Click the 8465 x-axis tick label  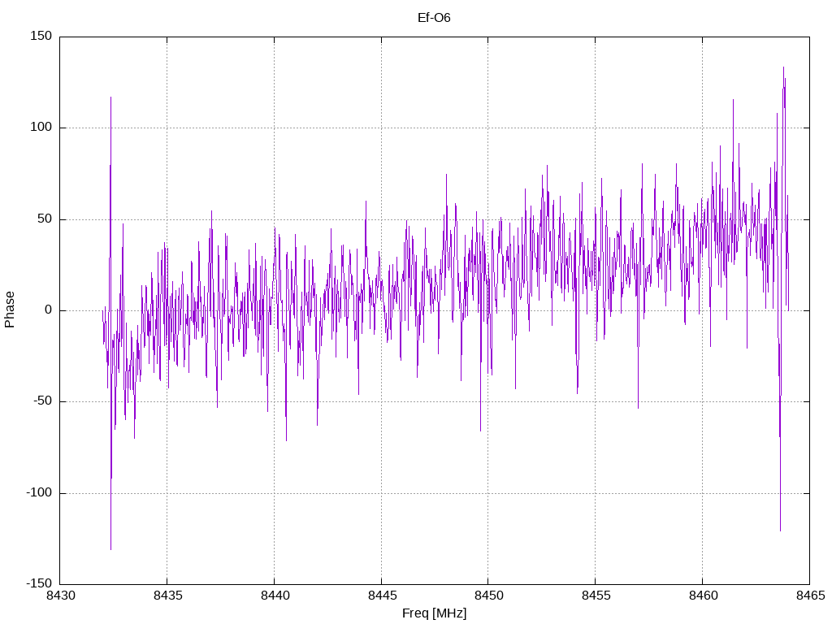[810, 596]
